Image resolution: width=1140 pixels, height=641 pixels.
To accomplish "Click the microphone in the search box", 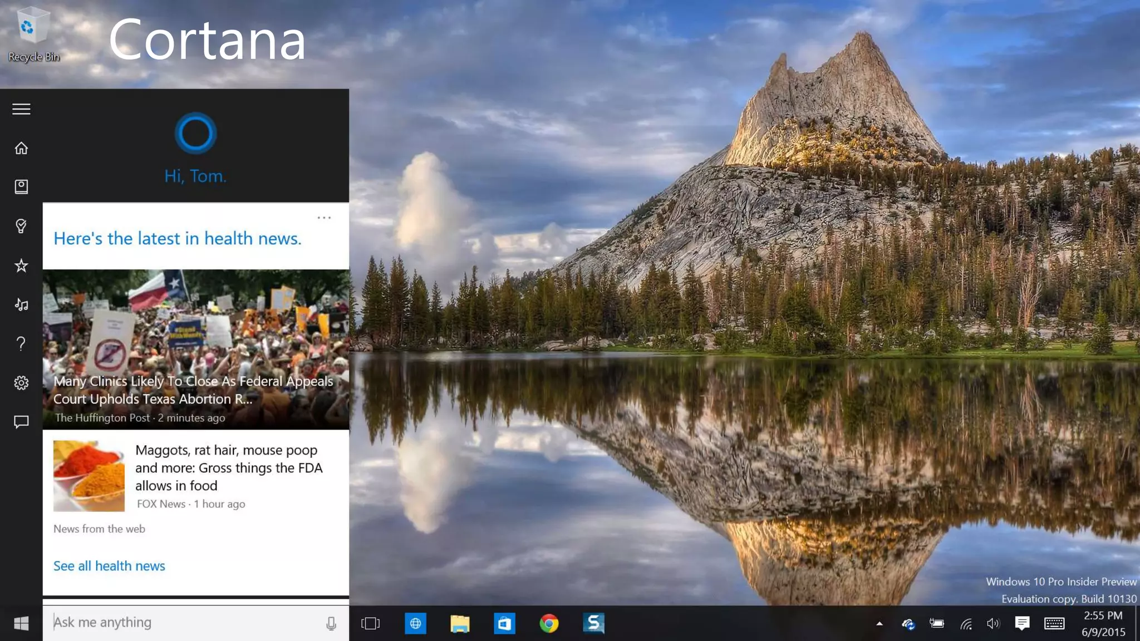I will pos(331,623).
